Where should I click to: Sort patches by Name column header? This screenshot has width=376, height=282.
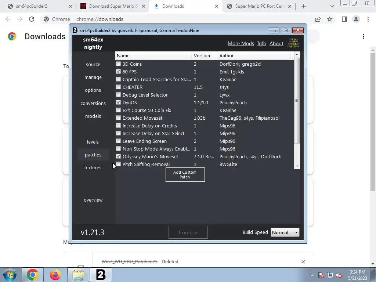(153, 56)
